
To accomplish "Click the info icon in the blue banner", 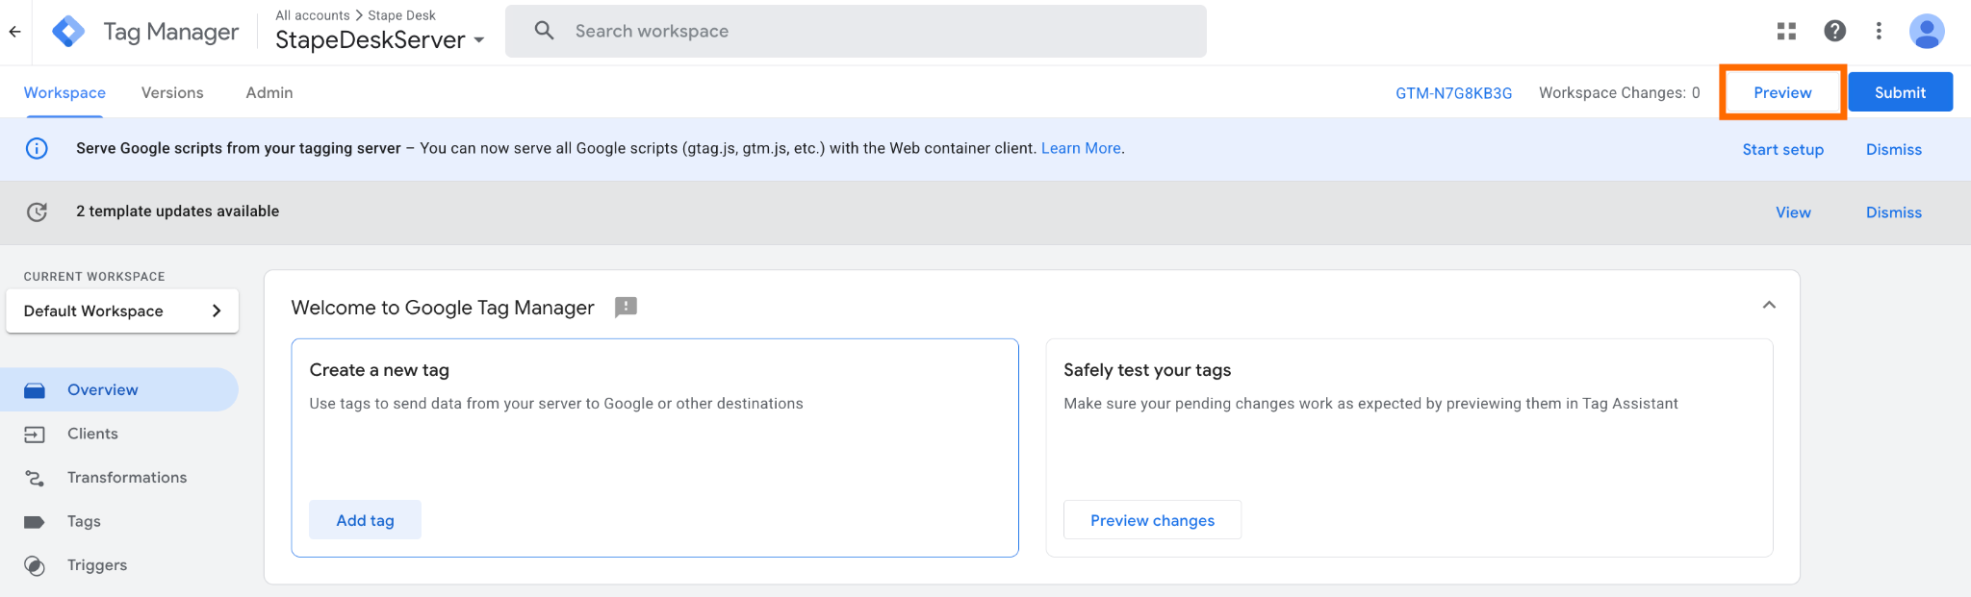I will click(37, 149).
